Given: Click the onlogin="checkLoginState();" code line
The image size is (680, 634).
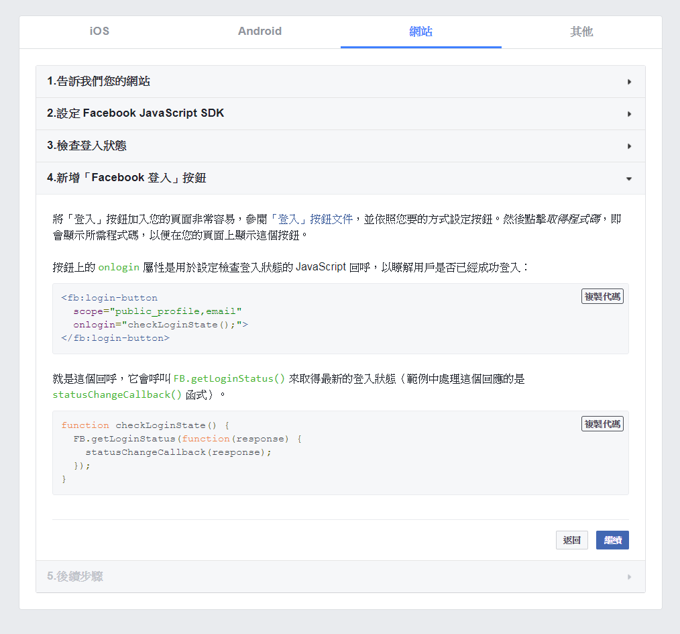Looking at the screenshot, I should pos(160,325).
